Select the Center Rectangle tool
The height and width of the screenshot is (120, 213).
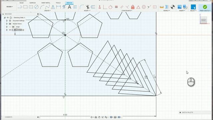31,7
